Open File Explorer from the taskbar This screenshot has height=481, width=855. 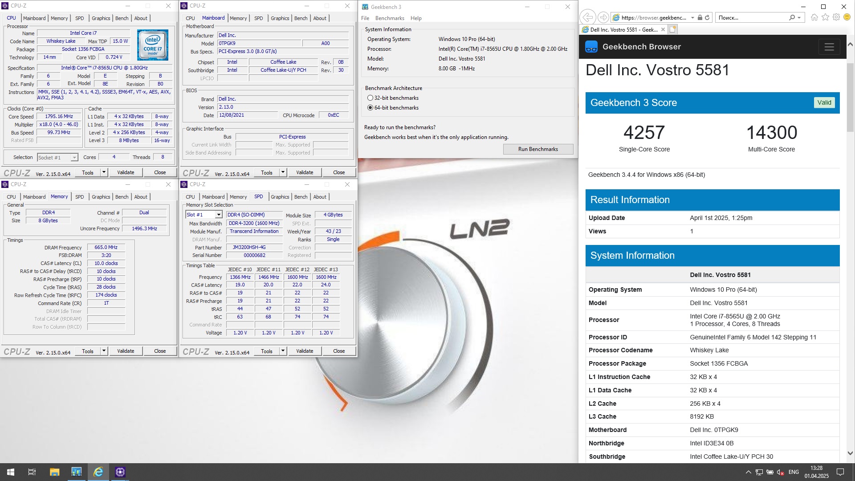click(x=54, y=472)
